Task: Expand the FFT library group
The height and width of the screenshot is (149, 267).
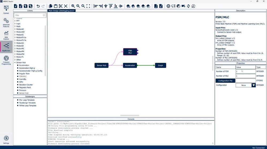Action: point(15,21)
